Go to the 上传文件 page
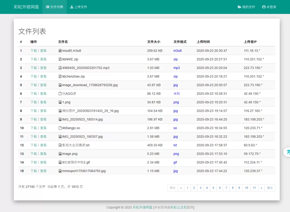This screenshot has width=290, height=212. click(x=79, y=7)
